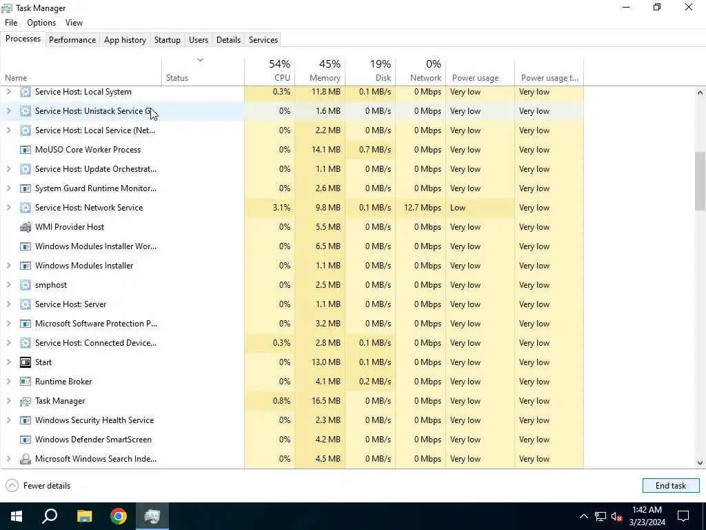706x530 pixels.
Task: Open the Options menu
Action: (41, 23)
